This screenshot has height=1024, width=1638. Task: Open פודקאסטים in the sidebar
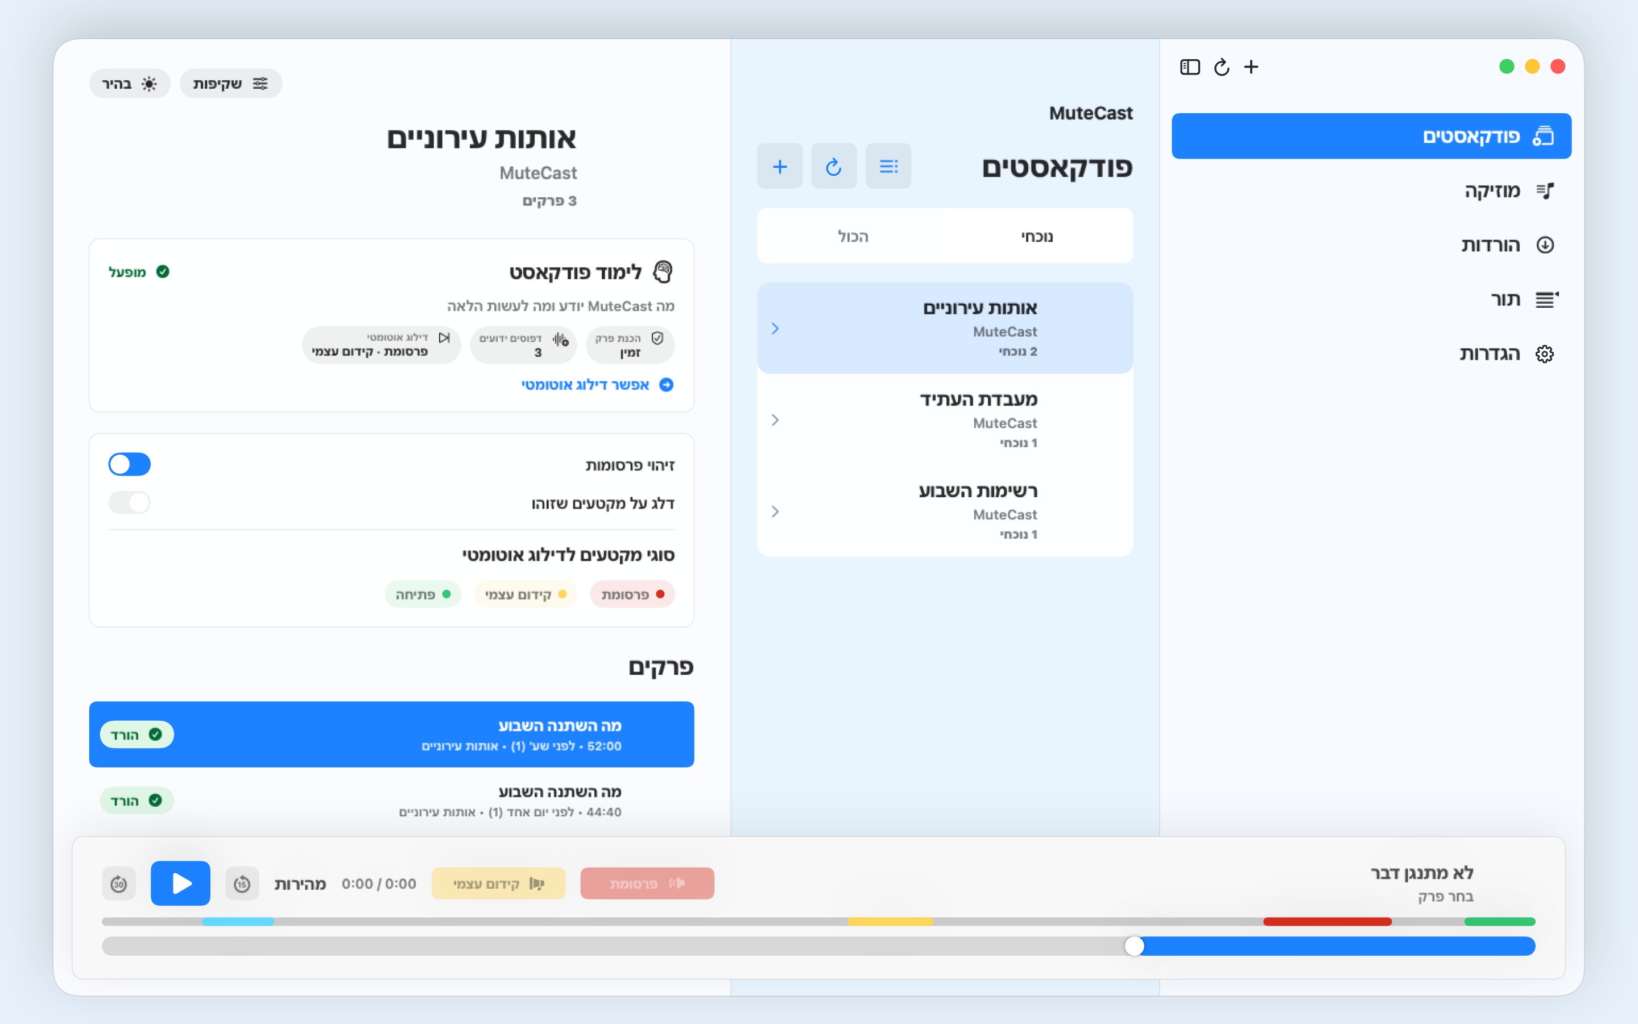[1371, 136]
